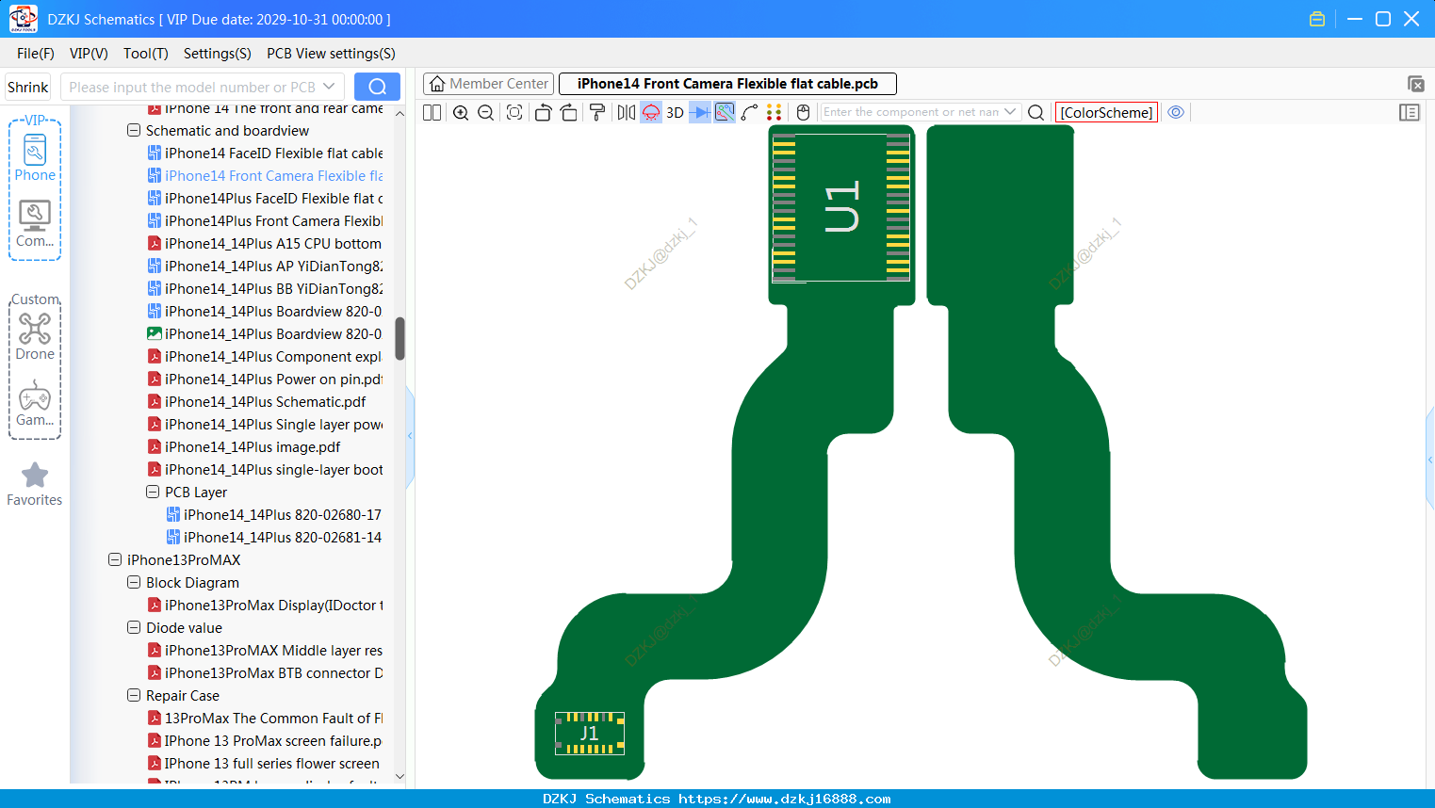The image size is (1435, 808).
Task: Zoom in on the PCB view
Action: 461,112
